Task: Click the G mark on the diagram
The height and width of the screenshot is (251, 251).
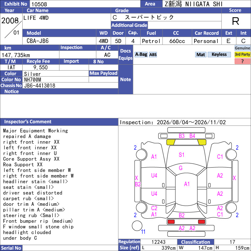Action: [x=181, y=168]
